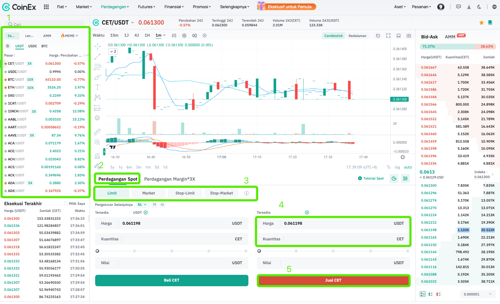Select the trend line drawing tool
This screenshot has height=304, width=500.
tap(97, 56)
